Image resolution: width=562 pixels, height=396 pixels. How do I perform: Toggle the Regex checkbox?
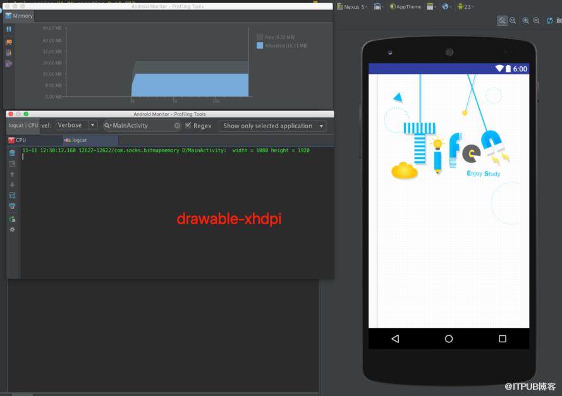point(188,125)
